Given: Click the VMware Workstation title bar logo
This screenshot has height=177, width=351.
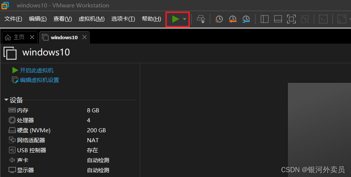Looking at the screenshot, I should click(x=5, y=5).
